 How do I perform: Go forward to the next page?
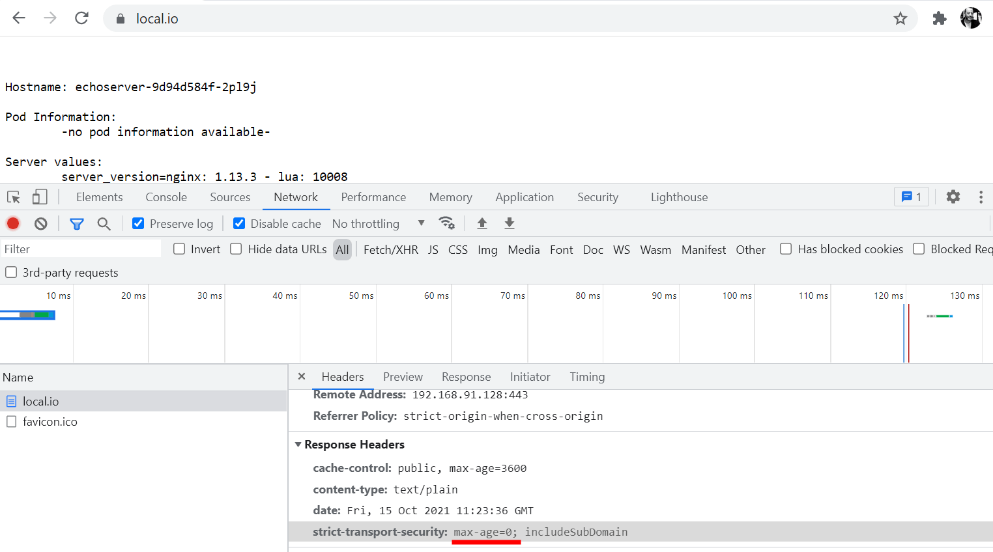(50, 18)
